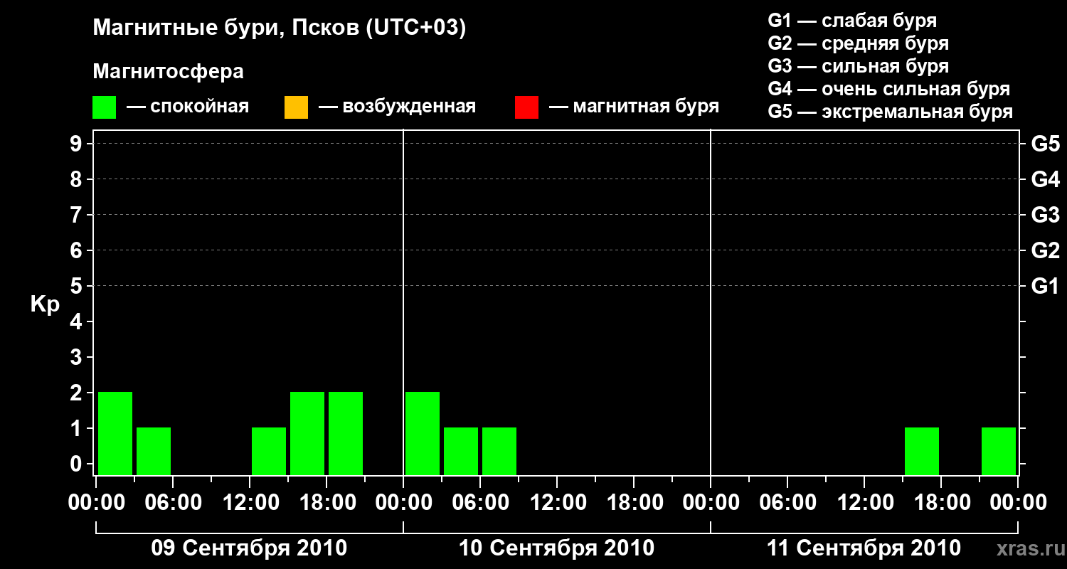
Task: Click the 15:00 Kp 2 bar on 09 September
Action: pos(307,433)
